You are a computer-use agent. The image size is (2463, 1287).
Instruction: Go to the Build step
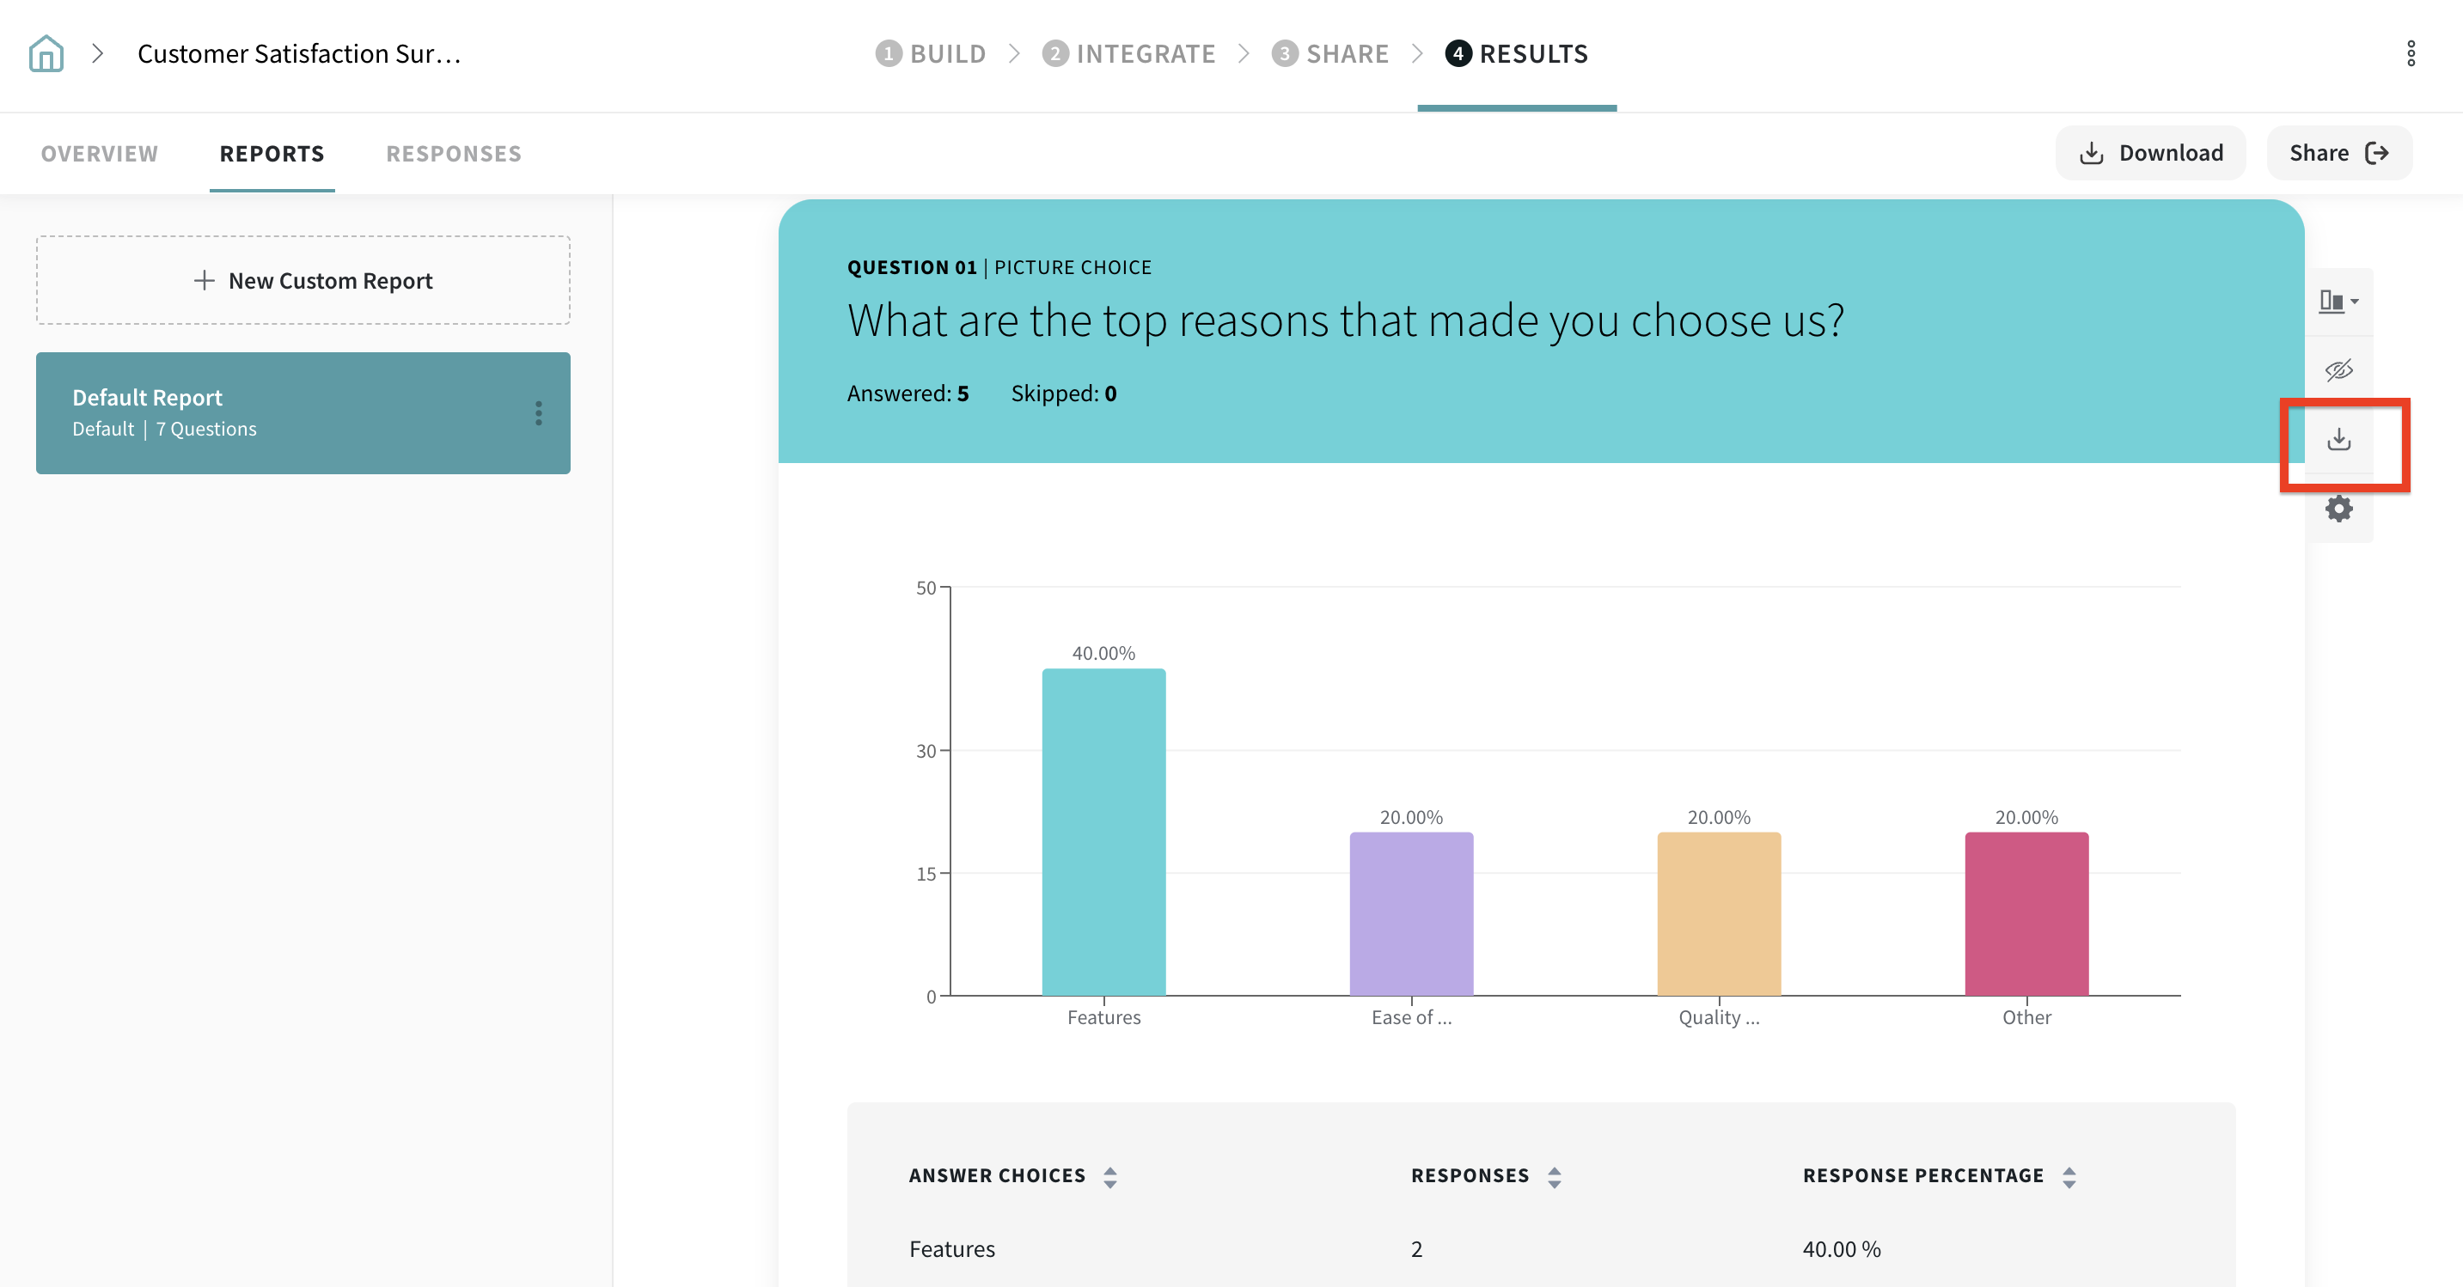coord(931,53)
